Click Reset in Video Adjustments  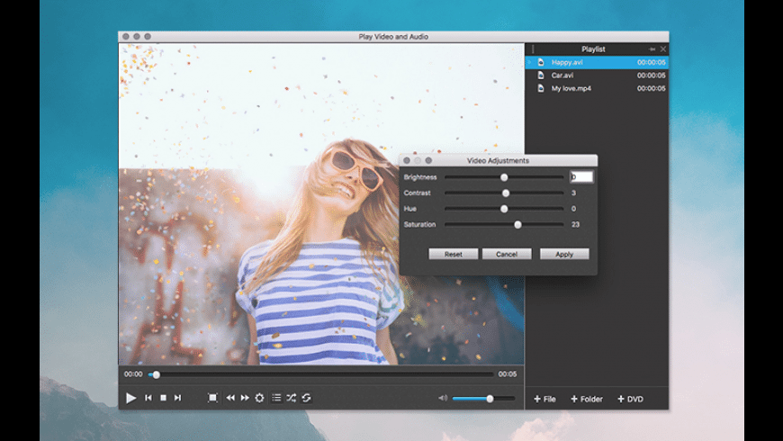(453, 255)
